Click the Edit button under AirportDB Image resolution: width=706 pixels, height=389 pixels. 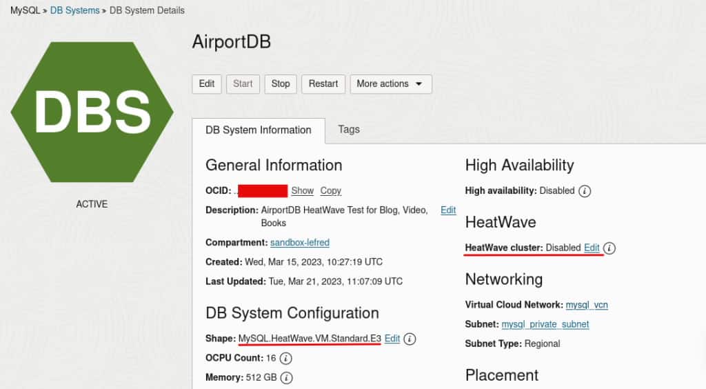pos(207,84)
